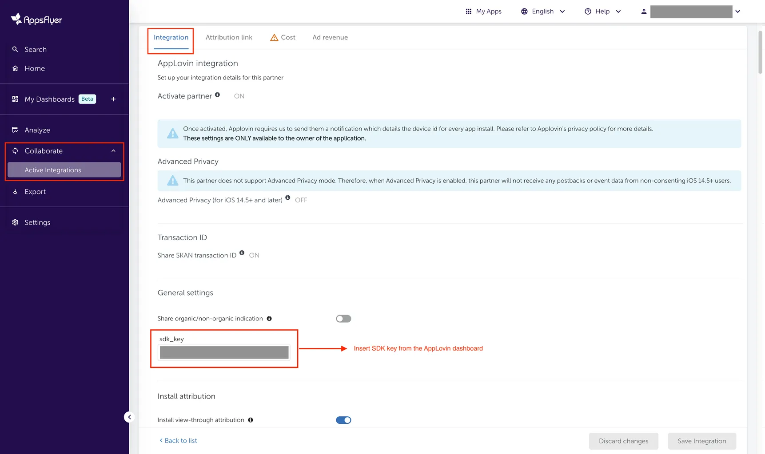
Task: Switch to the Attribution link tab
Action: [229, 37]
